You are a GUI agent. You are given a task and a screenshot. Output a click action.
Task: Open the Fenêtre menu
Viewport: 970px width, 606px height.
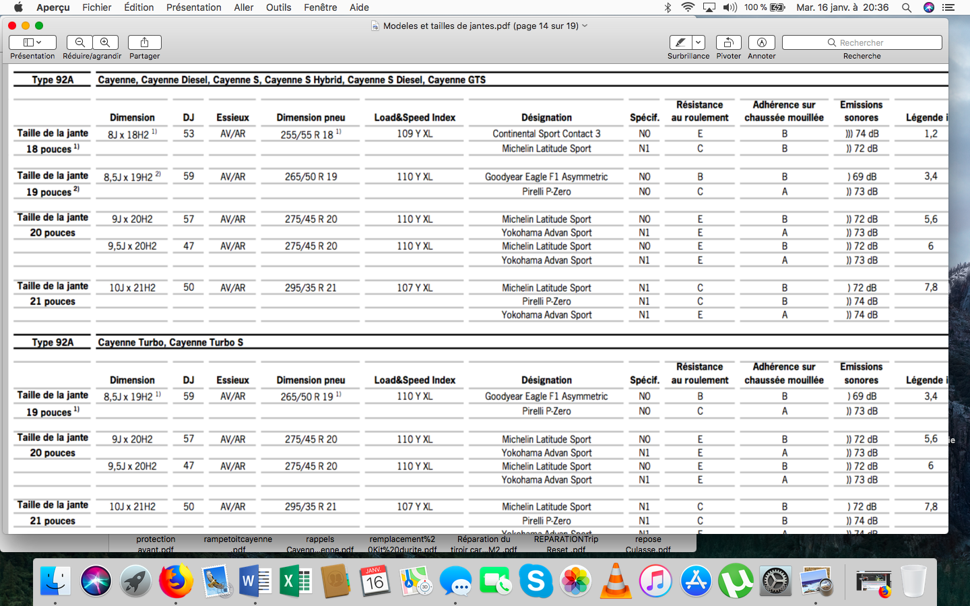[321, 7]
